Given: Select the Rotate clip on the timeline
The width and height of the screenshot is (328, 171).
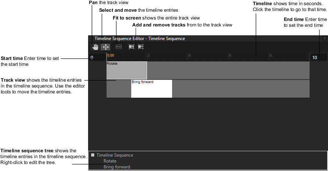Looking at the screenshot, I should 126,71.
